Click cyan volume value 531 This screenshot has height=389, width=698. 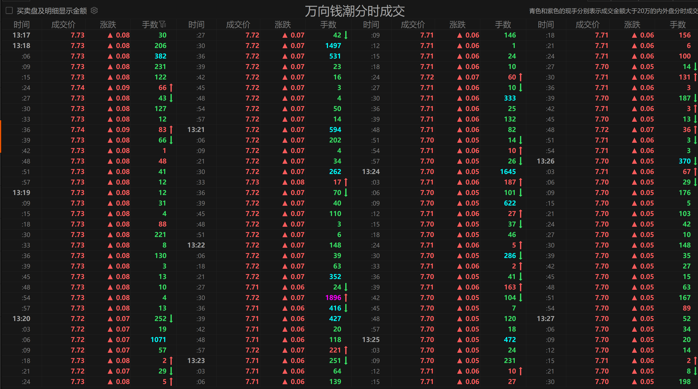(x=335, y=56)
